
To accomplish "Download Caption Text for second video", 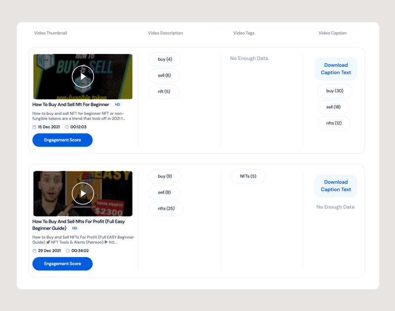I will pyautogui.click(x=336, y=186).
